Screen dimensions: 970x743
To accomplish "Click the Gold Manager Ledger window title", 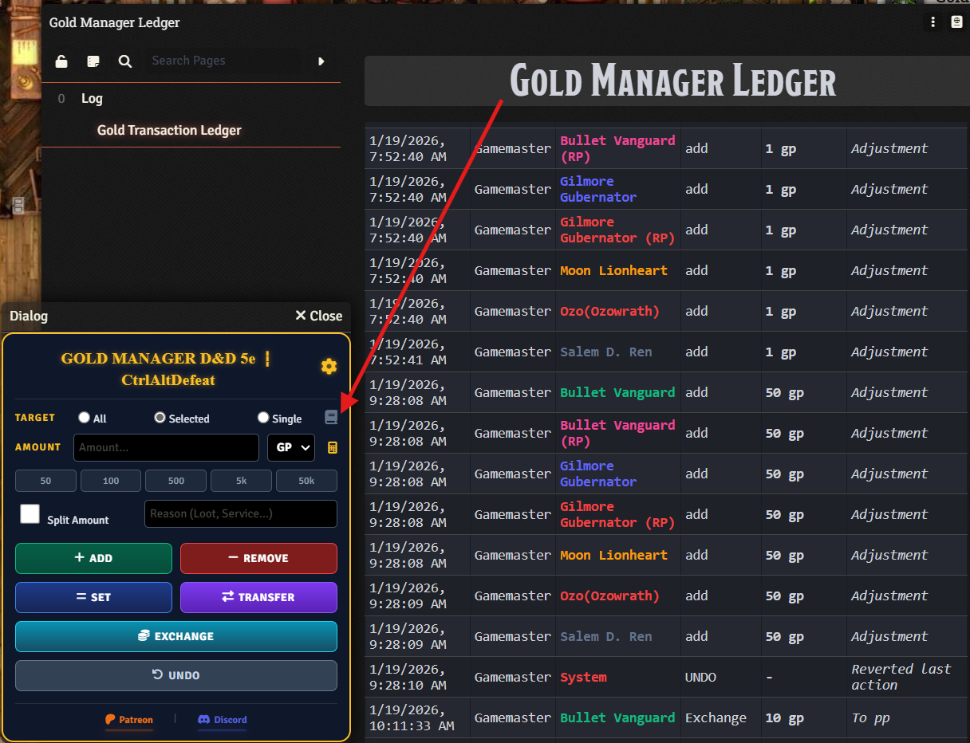I will [114, 22].
